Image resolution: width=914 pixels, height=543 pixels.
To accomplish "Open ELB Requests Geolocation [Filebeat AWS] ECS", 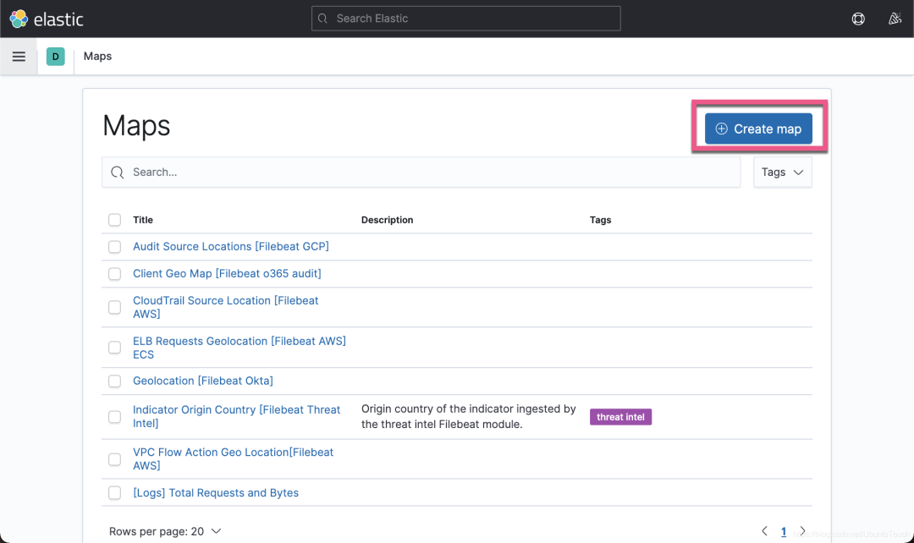I will (239, 348).
